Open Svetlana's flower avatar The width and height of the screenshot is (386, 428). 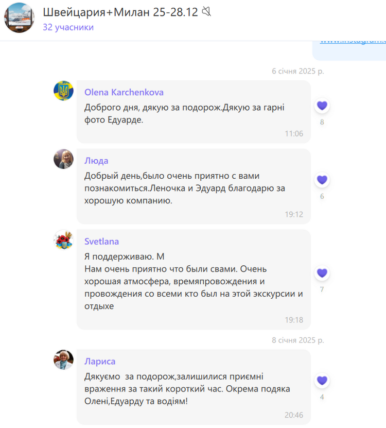click(x=63, y=239)
